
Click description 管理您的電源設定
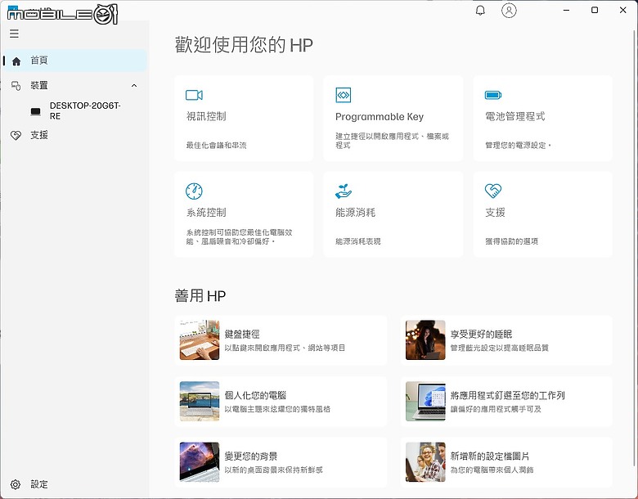pyautogui.click(x=518, y=146)
